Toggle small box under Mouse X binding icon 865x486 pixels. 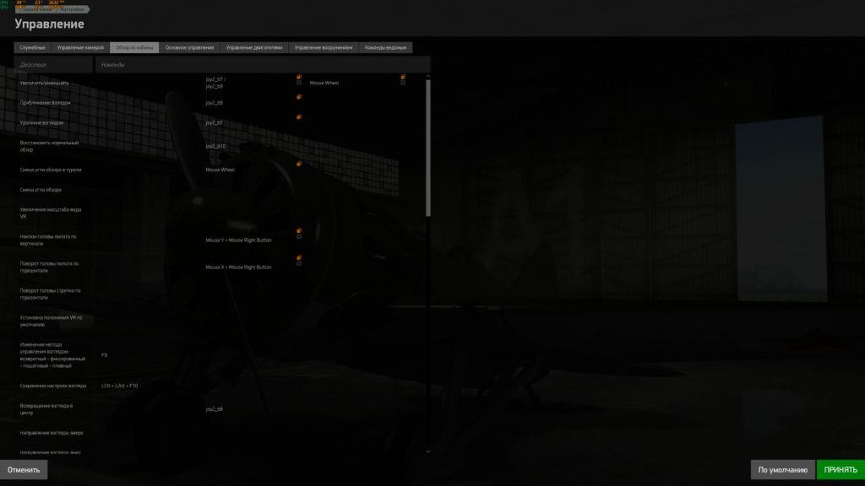tap(299, 264)
